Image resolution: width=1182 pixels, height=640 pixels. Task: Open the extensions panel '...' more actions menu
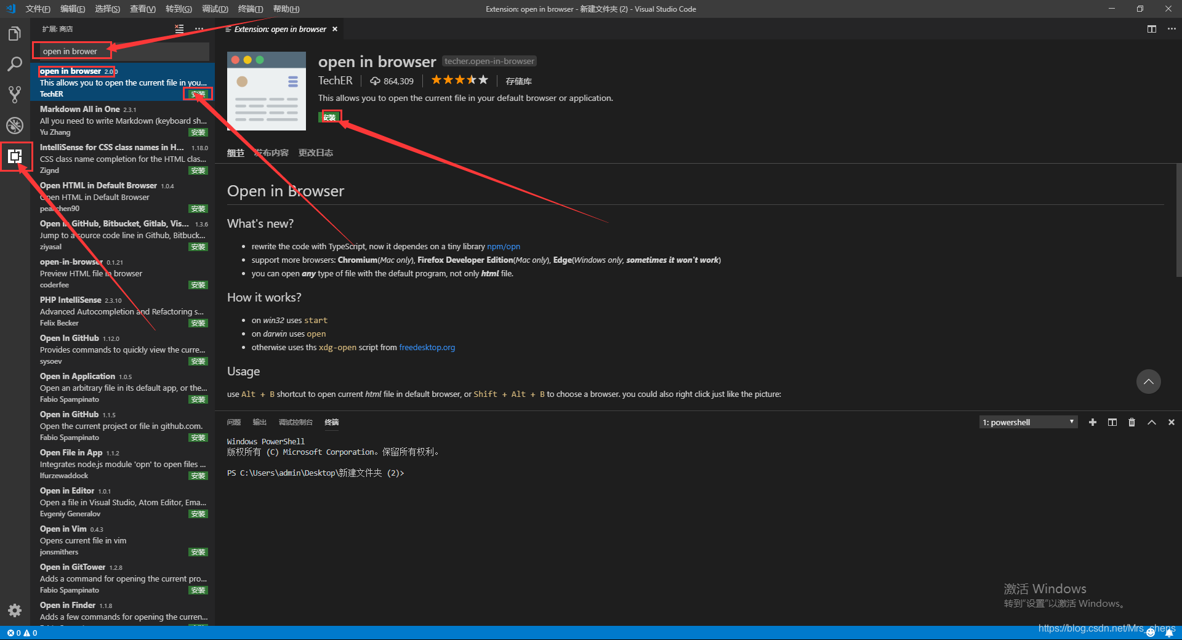[x=199, y=28]
